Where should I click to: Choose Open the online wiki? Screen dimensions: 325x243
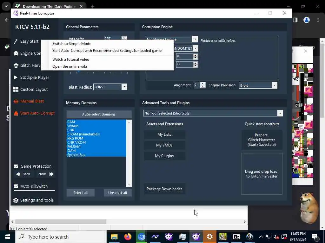pos(70,66)
